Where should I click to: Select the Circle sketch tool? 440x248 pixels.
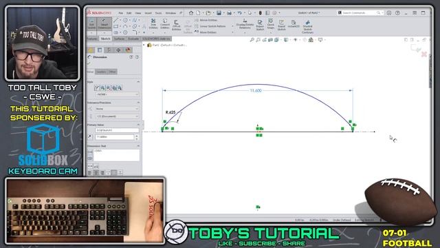125,20
